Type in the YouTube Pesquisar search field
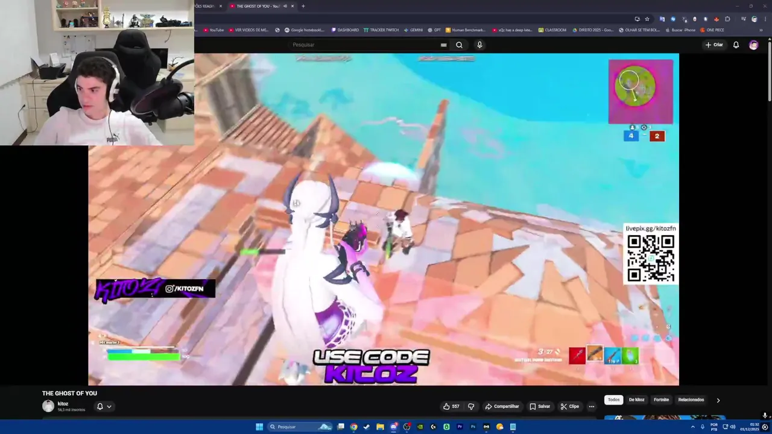Image resolution: width=772 pixels, height=434 pixels. [x=368, y=45]
